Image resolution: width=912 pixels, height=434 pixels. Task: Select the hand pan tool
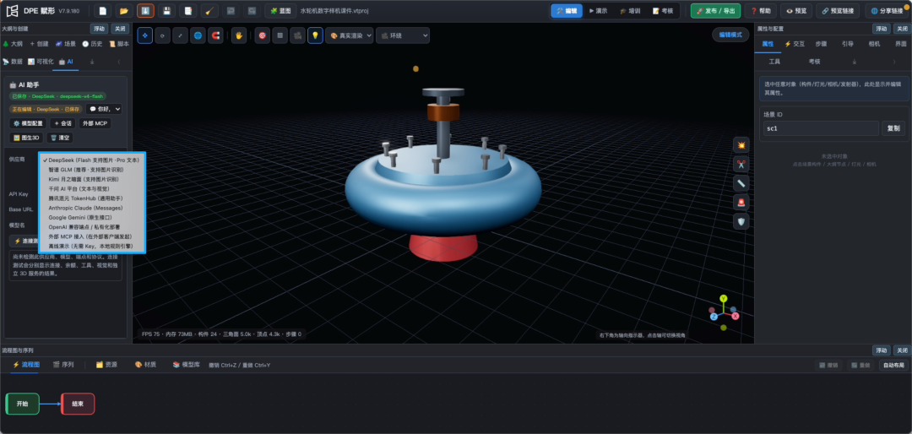[x=239, y=35]
